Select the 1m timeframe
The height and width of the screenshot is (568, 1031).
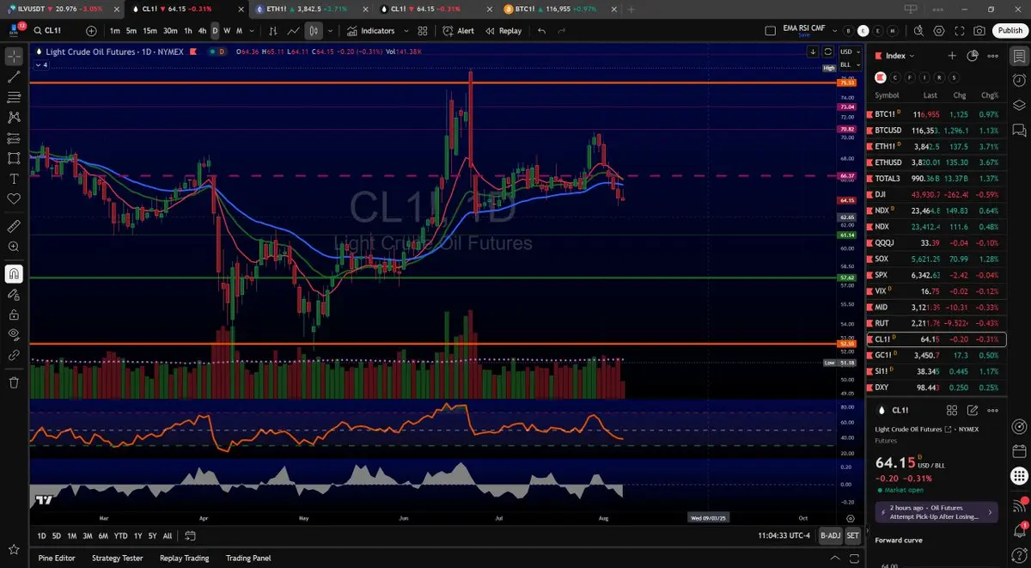pyautogui.click(x=114, y=30)
